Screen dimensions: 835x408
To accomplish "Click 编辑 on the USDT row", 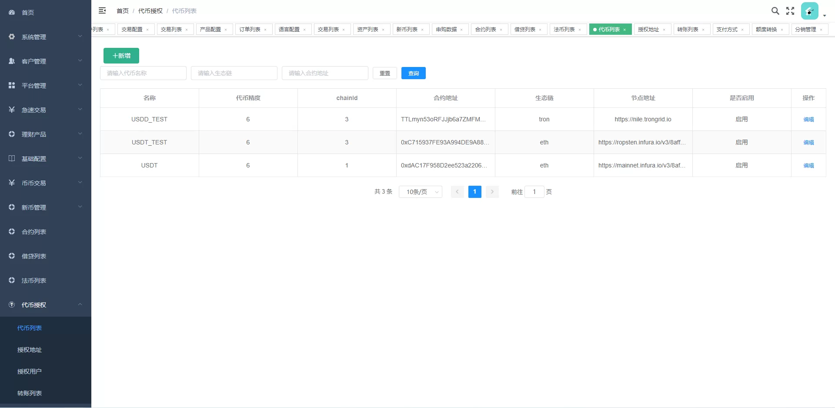I will 808,165.
